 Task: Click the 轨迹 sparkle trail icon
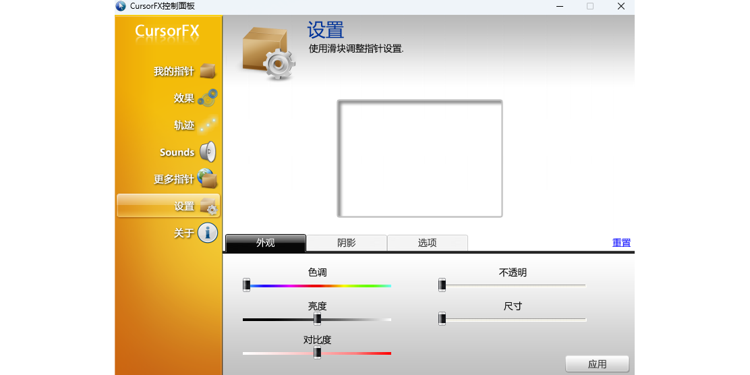(x=208, y=125)
